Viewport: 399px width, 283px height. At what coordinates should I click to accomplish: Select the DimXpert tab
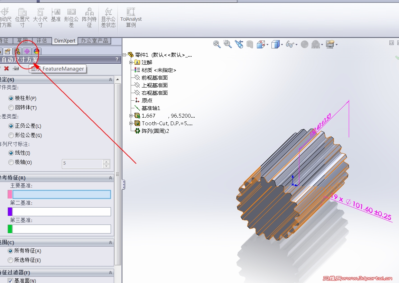point(65,41)
